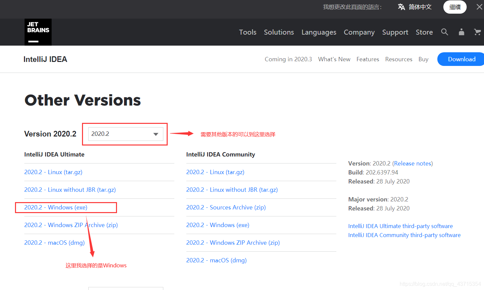
Task: Open the Company menu
Action: [359, 32]
